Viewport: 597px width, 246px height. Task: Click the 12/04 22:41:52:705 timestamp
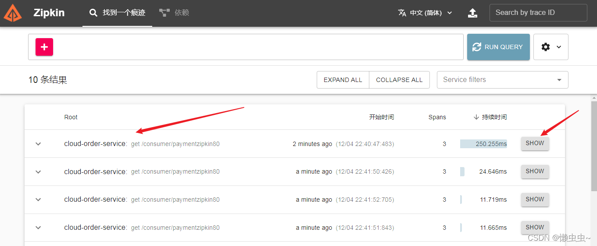[x=365, y=200]
